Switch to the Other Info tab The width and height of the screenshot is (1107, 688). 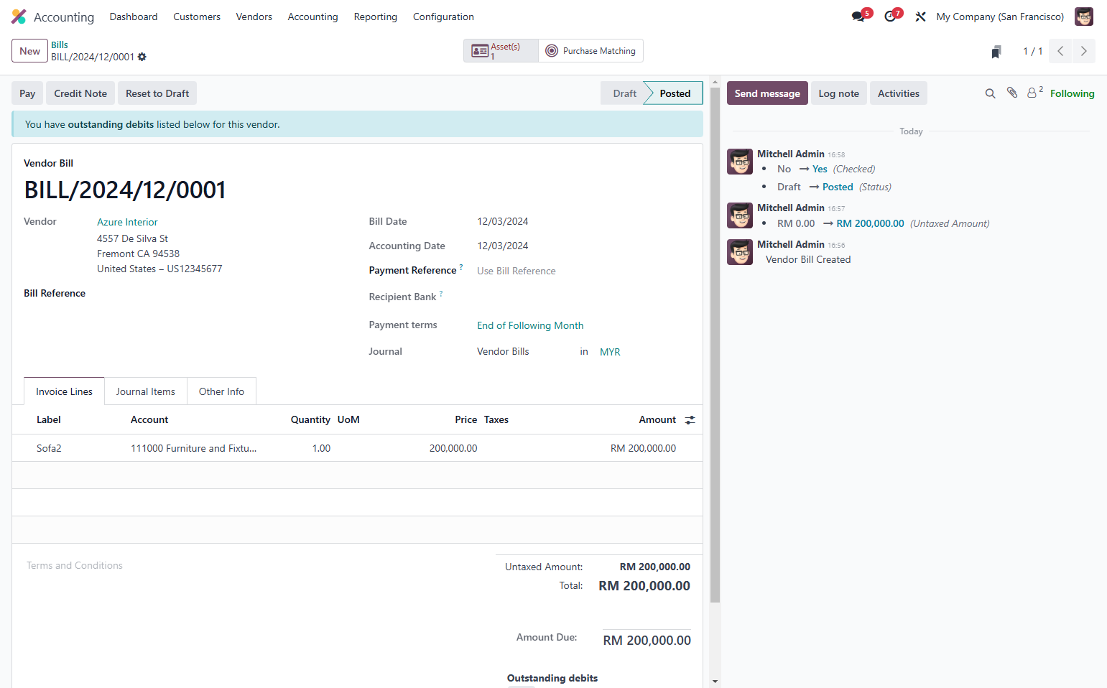(221, 391)
